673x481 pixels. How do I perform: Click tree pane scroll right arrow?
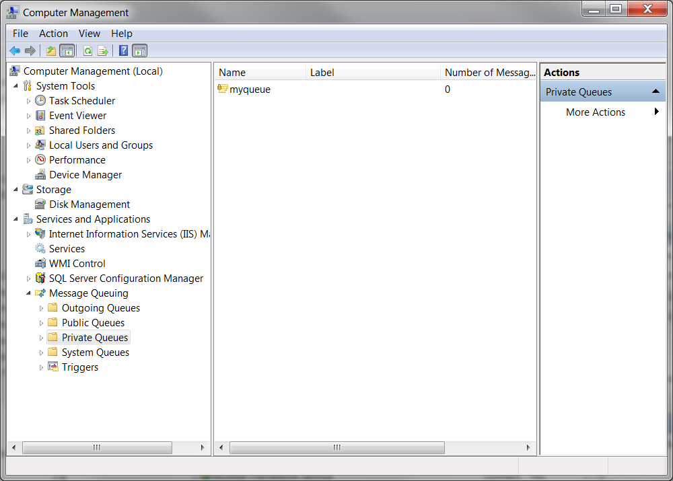click(203, 447)
